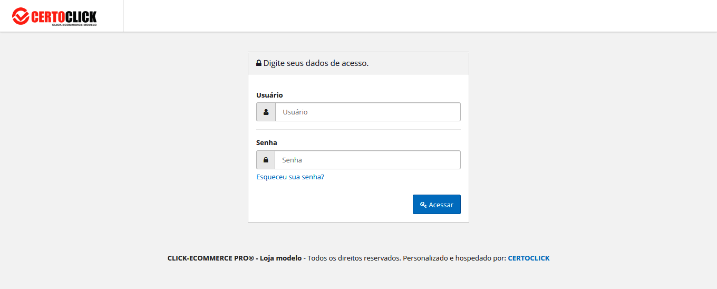Click the bold Usuário field label

(x=269, y=95)
